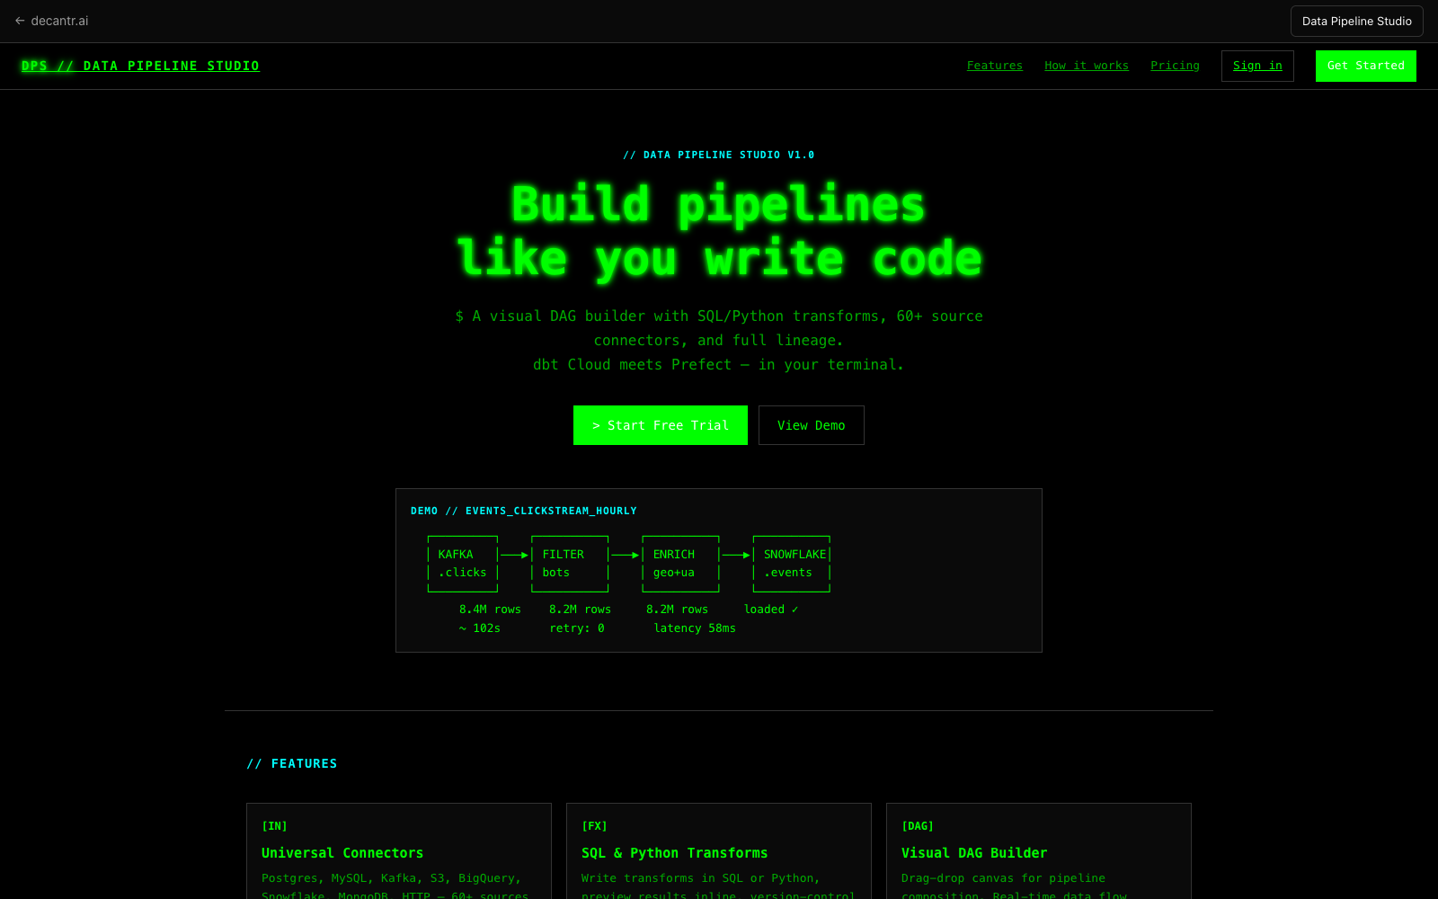Viewport: 1438px width, 899px height.
Task: Click the 'Drag-drop canvas for pipeline' description line
Action: pos(1003,878)
